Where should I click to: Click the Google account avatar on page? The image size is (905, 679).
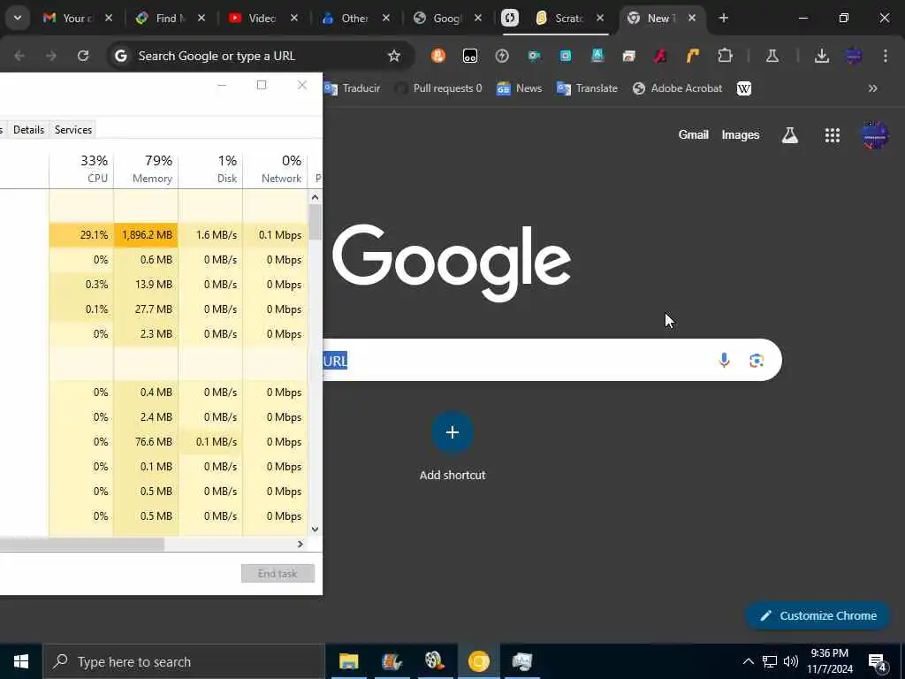point(875,135)
